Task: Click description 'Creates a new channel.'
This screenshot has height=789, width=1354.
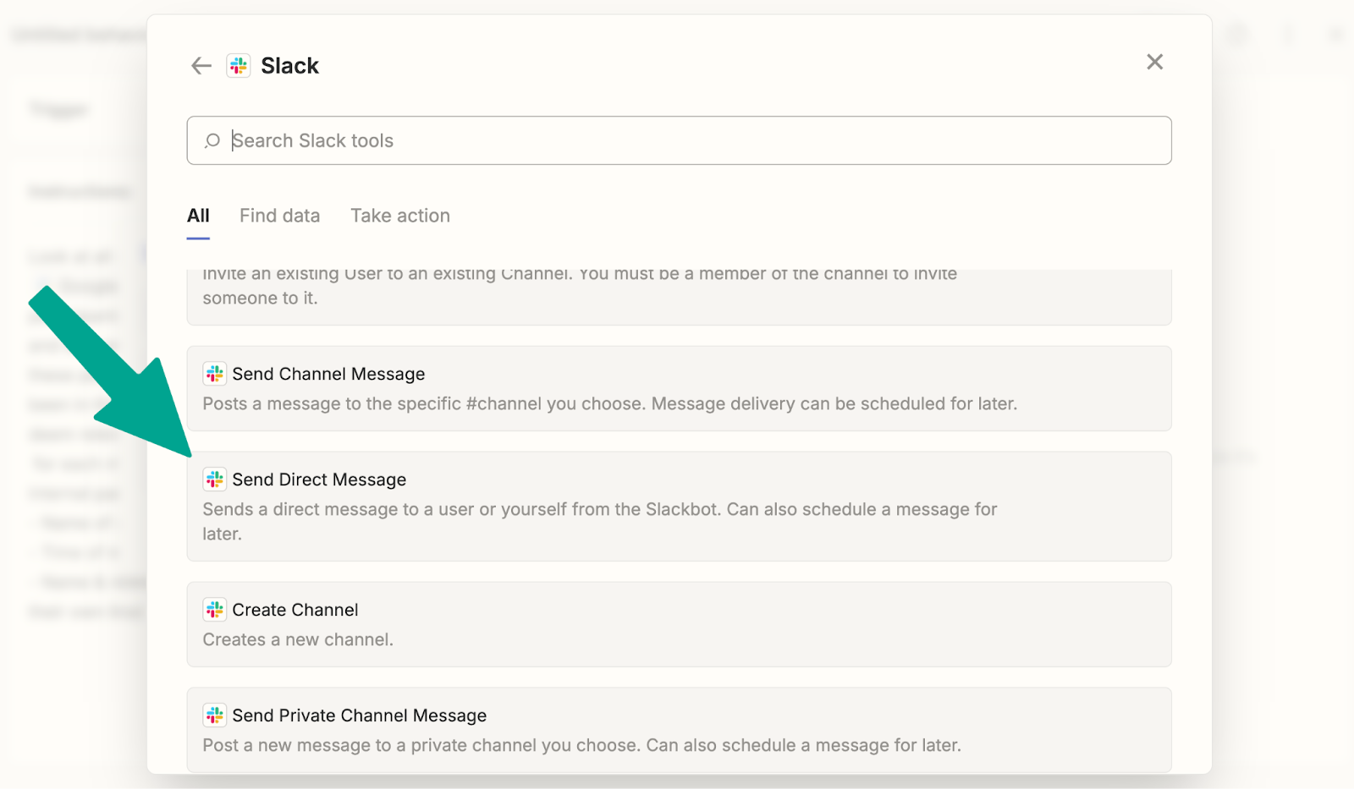Action: (x=298, y=639)
